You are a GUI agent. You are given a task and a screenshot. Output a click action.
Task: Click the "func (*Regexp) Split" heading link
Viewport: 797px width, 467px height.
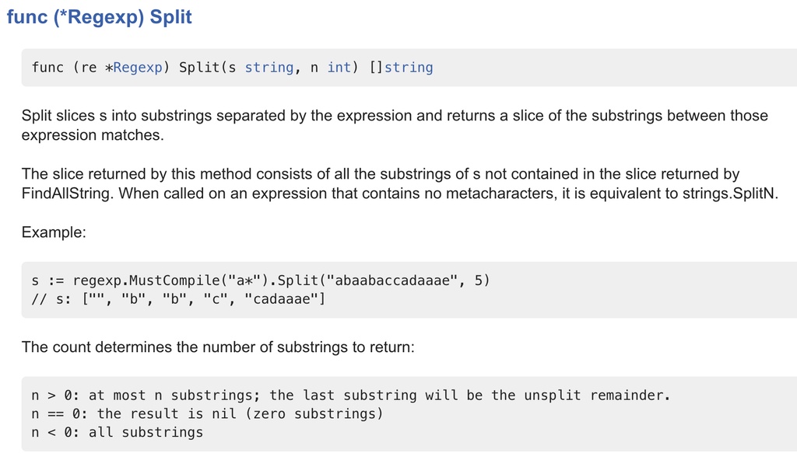[99, 17]
